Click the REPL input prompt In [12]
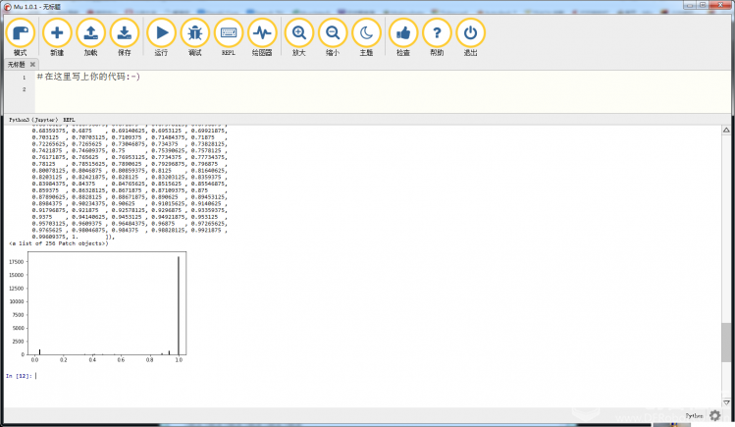Image resolution: width=735 pixels, height=427 pixels. 19,376
